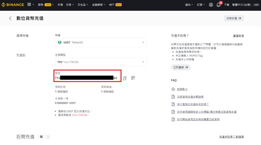
Task: Open the wrong or missing tag FAQ link
Action: pyautogui.click(x=207, y=112)
